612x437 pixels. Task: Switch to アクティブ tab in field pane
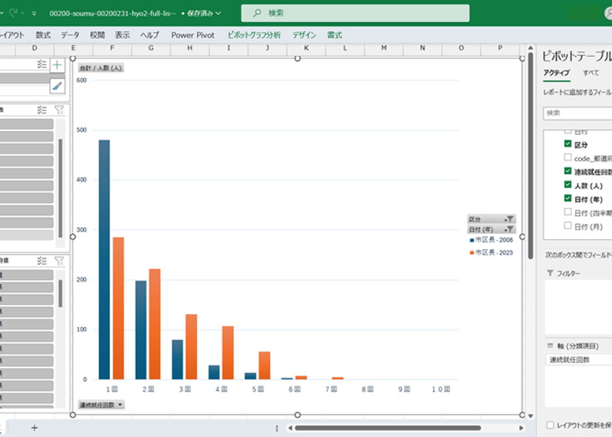coord(556,73)
